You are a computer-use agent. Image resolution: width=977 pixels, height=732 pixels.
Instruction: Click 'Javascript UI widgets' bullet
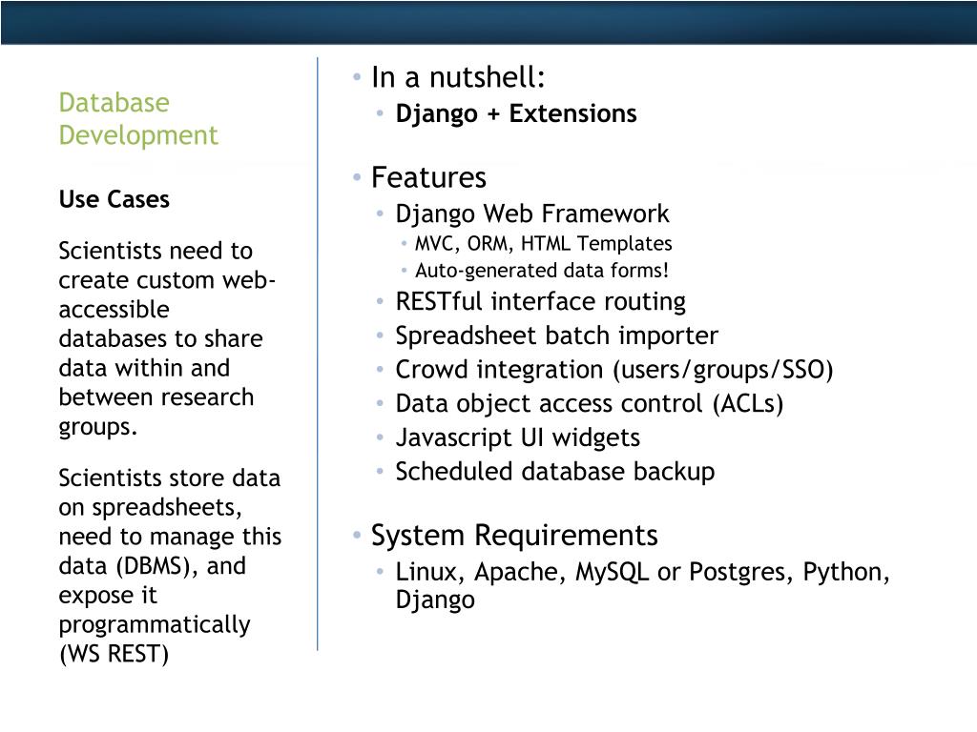[517, 437]
